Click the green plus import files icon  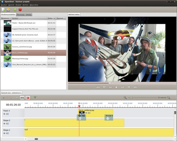click(15, 10)
